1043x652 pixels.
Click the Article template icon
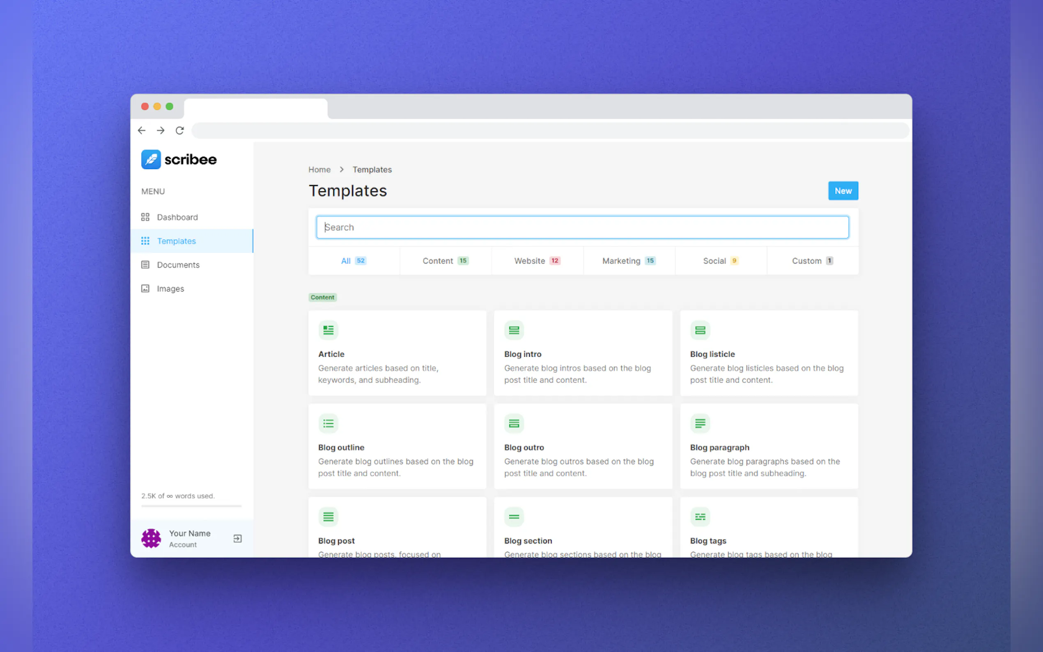tap(328, 331)
